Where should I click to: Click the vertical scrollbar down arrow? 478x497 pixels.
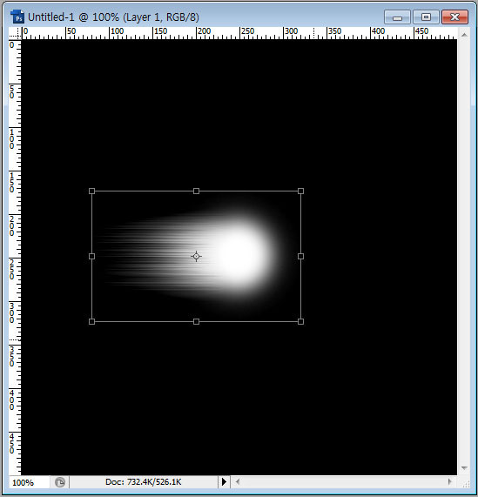coord(464,468)
